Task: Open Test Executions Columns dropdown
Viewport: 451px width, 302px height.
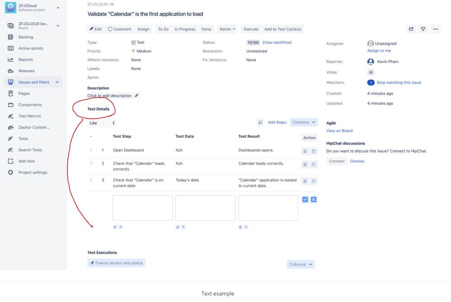Action: (x=301, y=265)
